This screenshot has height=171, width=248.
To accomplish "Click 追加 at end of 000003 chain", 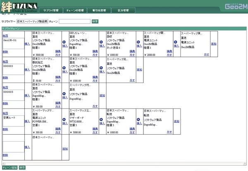I will click(139, 69).
